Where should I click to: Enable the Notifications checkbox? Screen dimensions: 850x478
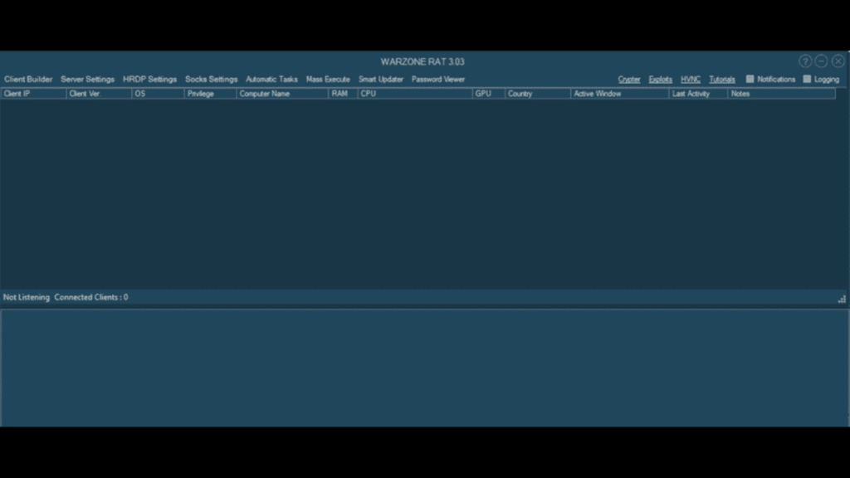[x=750, y=79]
